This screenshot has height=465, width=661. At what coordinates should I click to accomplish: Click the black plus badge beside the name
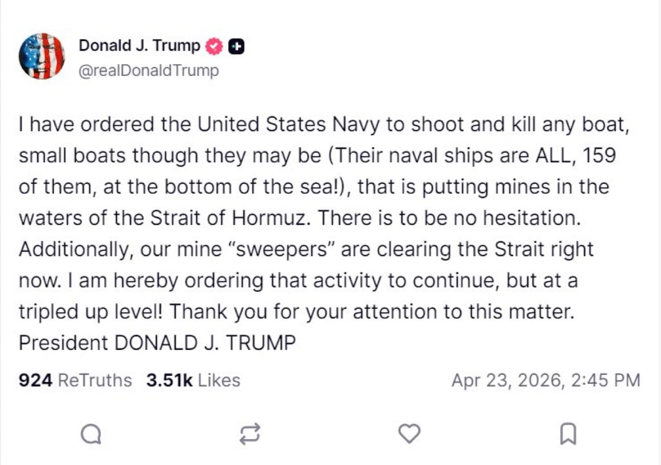237,46
